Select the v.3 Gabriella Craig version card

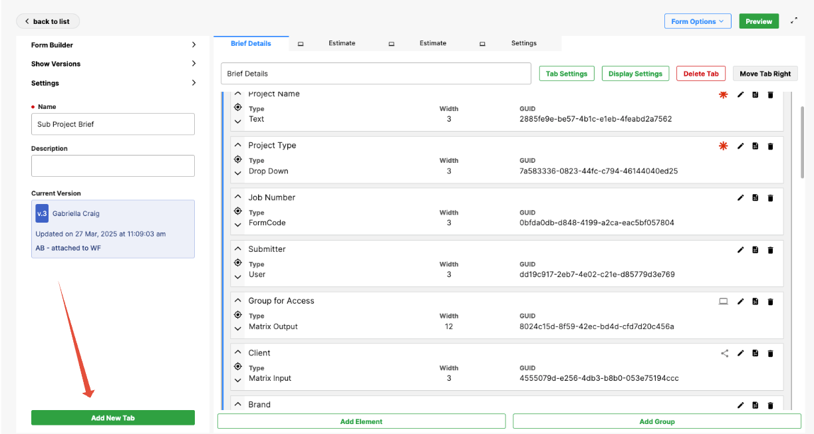click(x=113, y=229)
